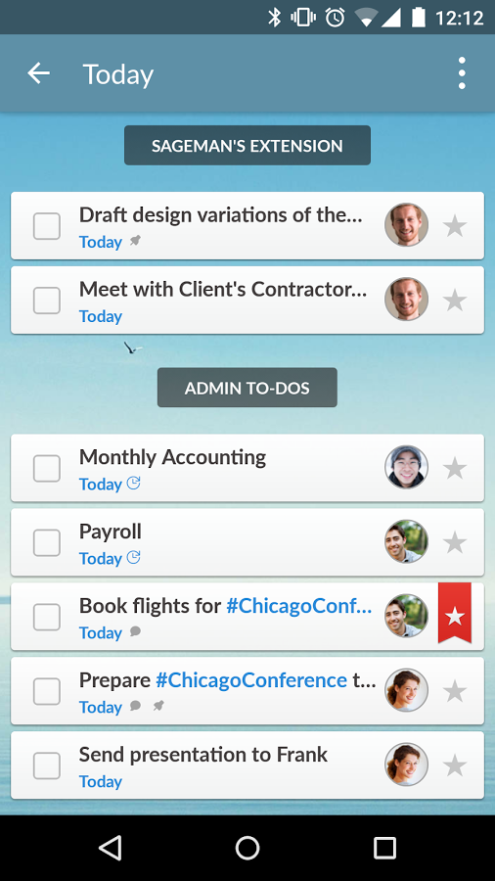Open the three-dot overflow menu

coord(462,73)
